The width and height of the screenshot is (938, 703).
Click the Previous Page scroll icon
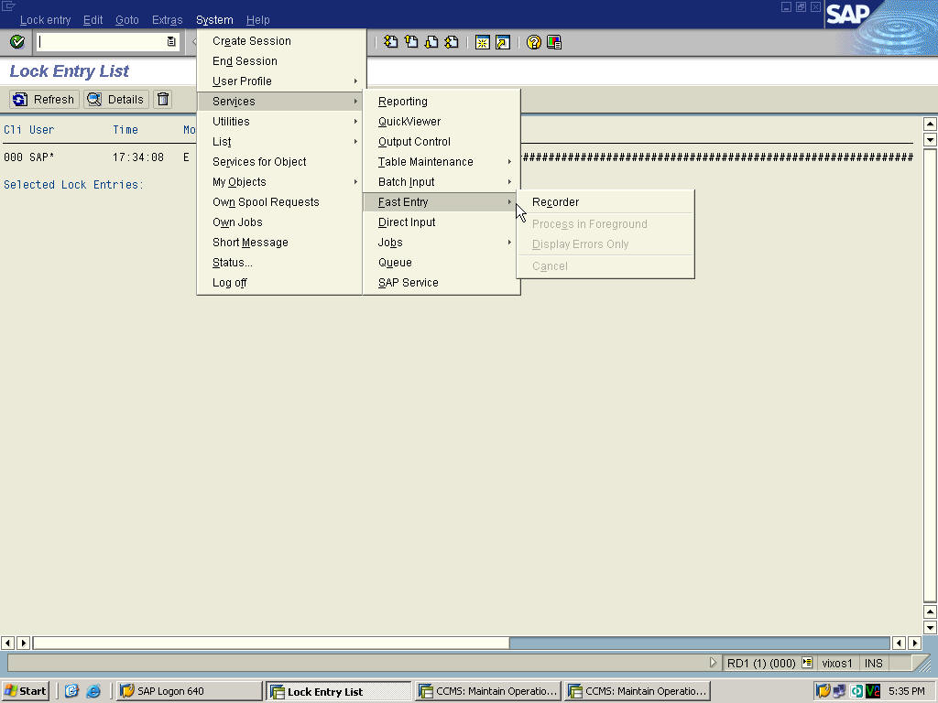point(410,41)
